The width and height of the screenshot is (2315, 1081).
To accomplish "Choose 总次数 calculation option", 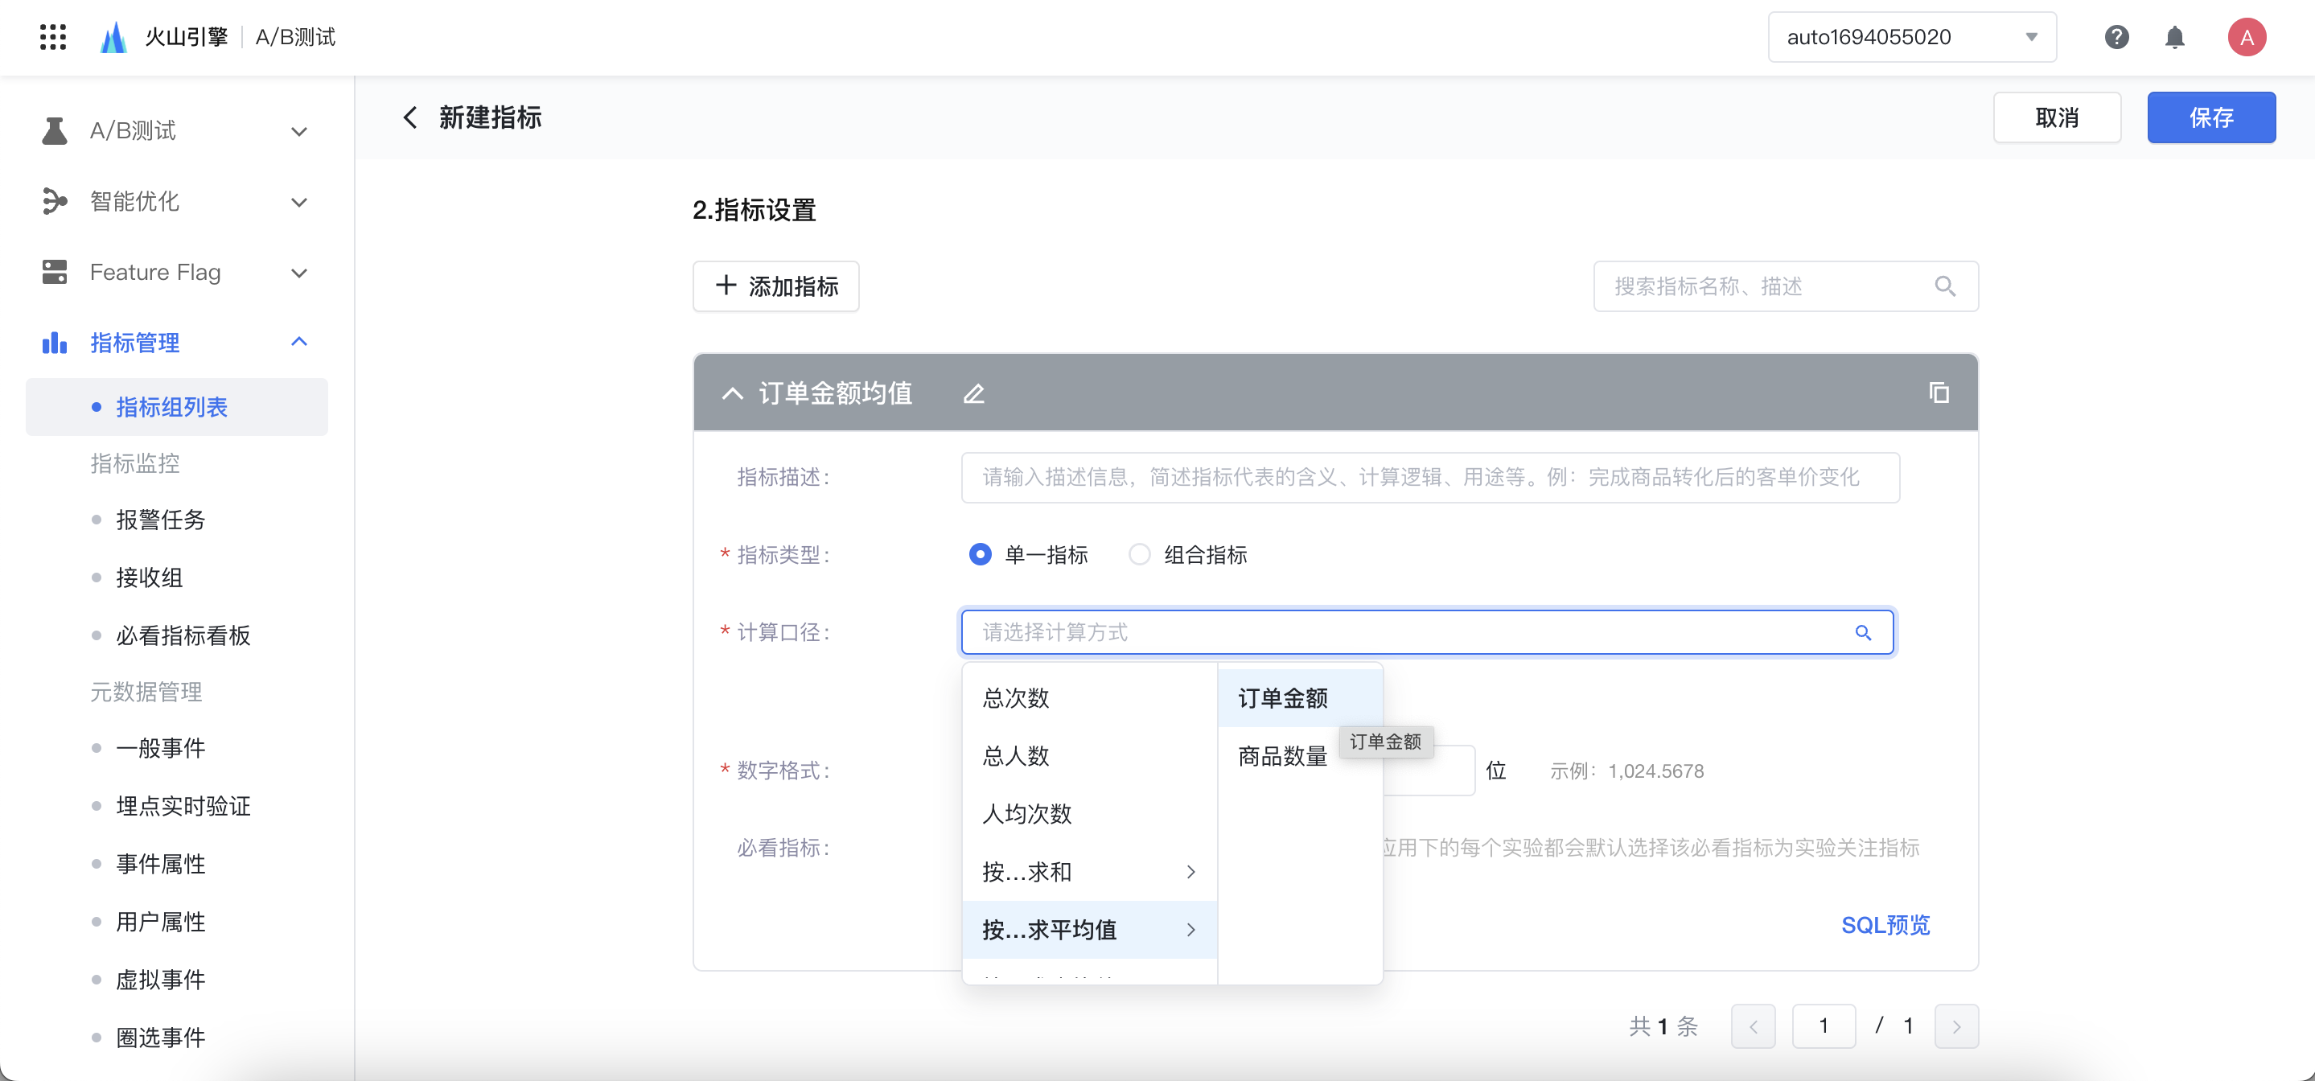I will click(x=1089, y=698).
